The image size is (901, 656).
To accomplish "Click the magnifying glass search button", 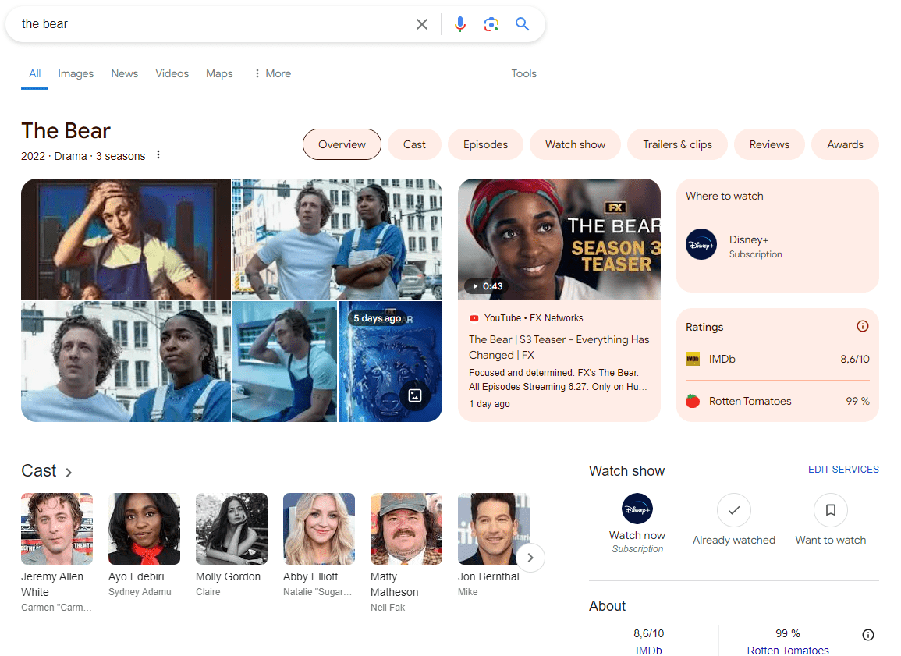I will click(522, 24).
